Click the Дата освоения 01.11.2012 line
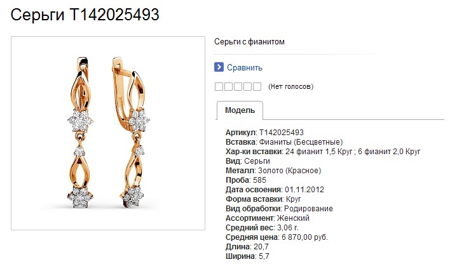The width and height of the screenshot is (464, 276). [x=275, y=190]
